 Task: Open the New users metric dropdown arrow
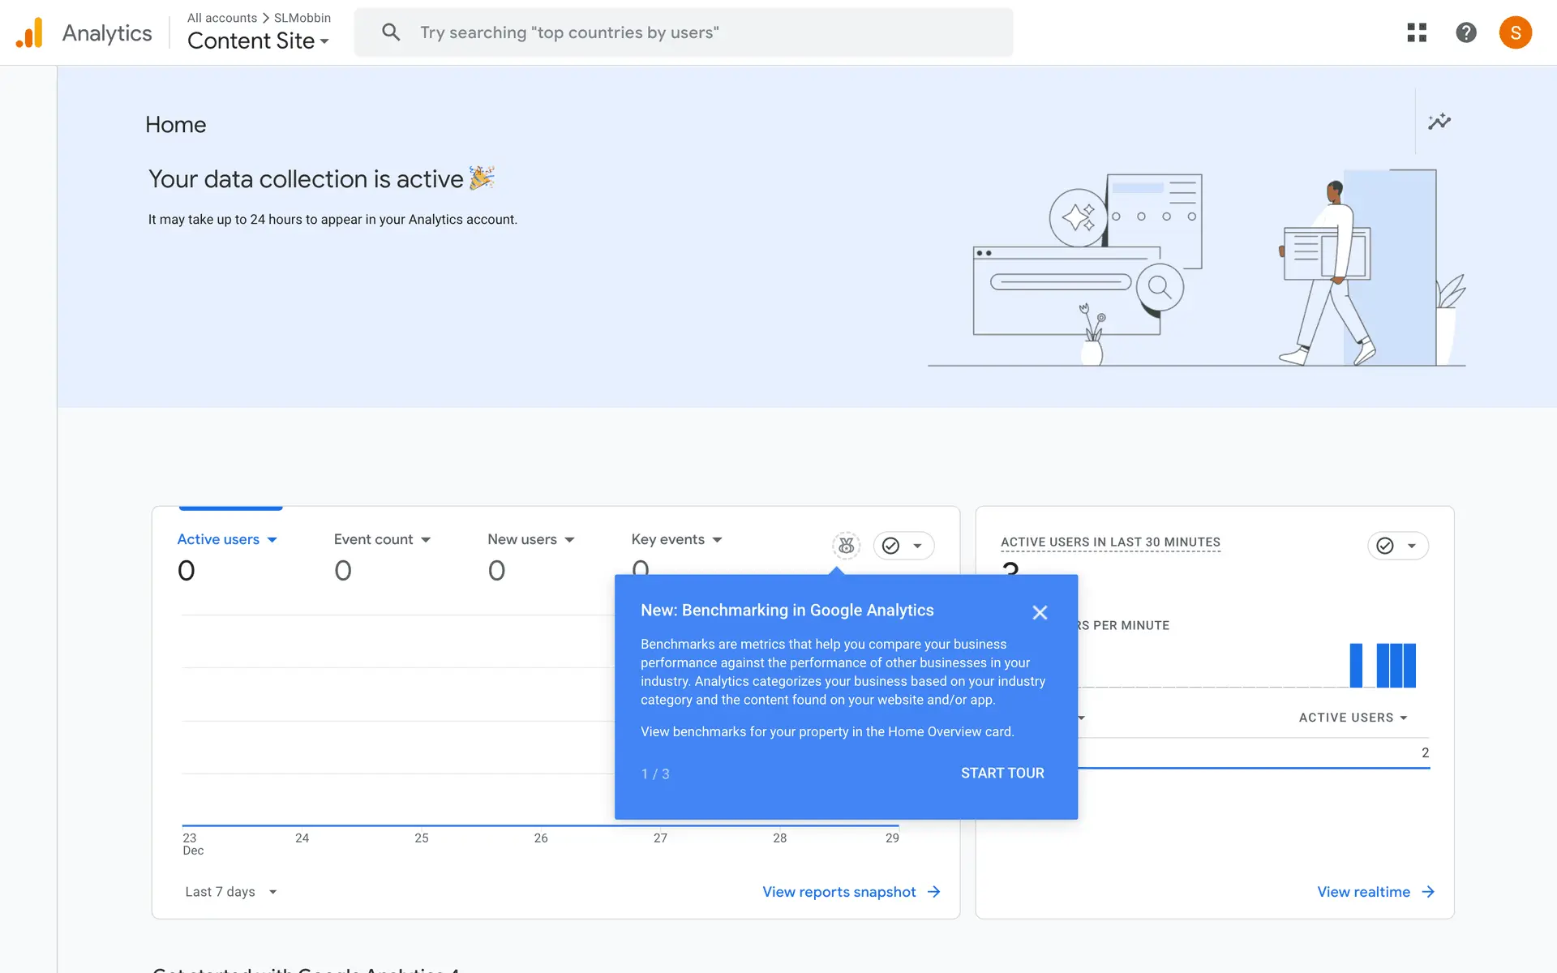[569, 540]
